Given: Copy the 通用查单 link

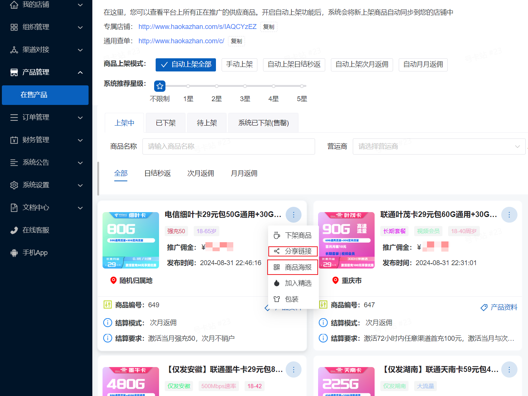Looking at the screenshot, I should tap(236, 41).
